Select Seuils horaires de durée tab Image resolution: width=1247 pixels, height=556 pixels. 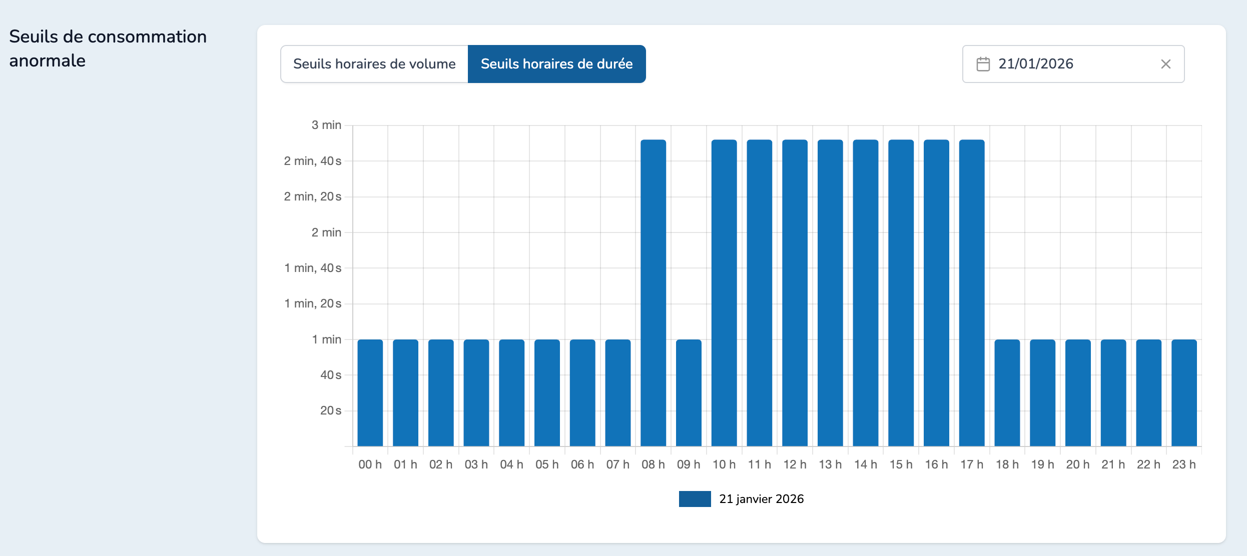pyautogui.click(x=556, y=64)
